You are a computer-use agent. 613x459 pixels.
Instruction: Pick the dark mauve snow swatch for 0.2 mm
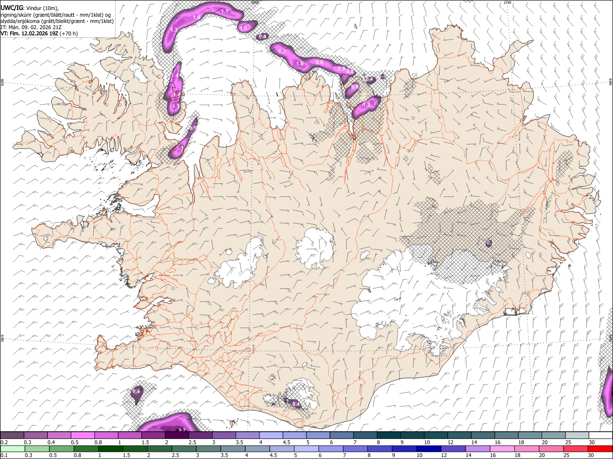tap(12, 435)
